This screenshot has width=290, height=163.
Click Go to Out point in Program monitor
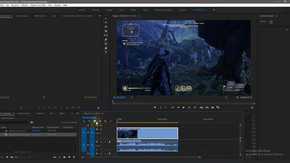click(x=194, y=107)
